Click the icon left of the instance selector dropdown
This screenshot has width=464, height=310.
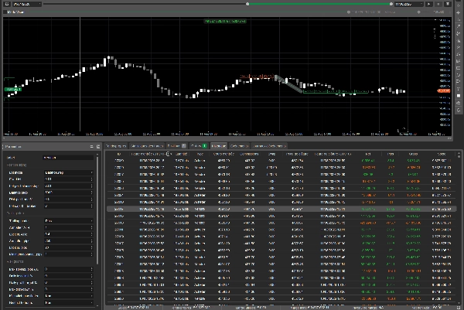point(7,4)
